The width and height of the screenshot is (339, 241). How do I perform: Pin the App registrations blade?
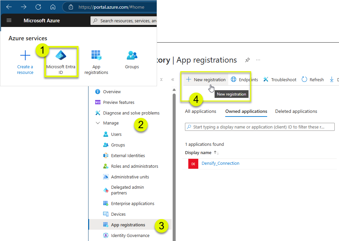[x=247, y=60]
